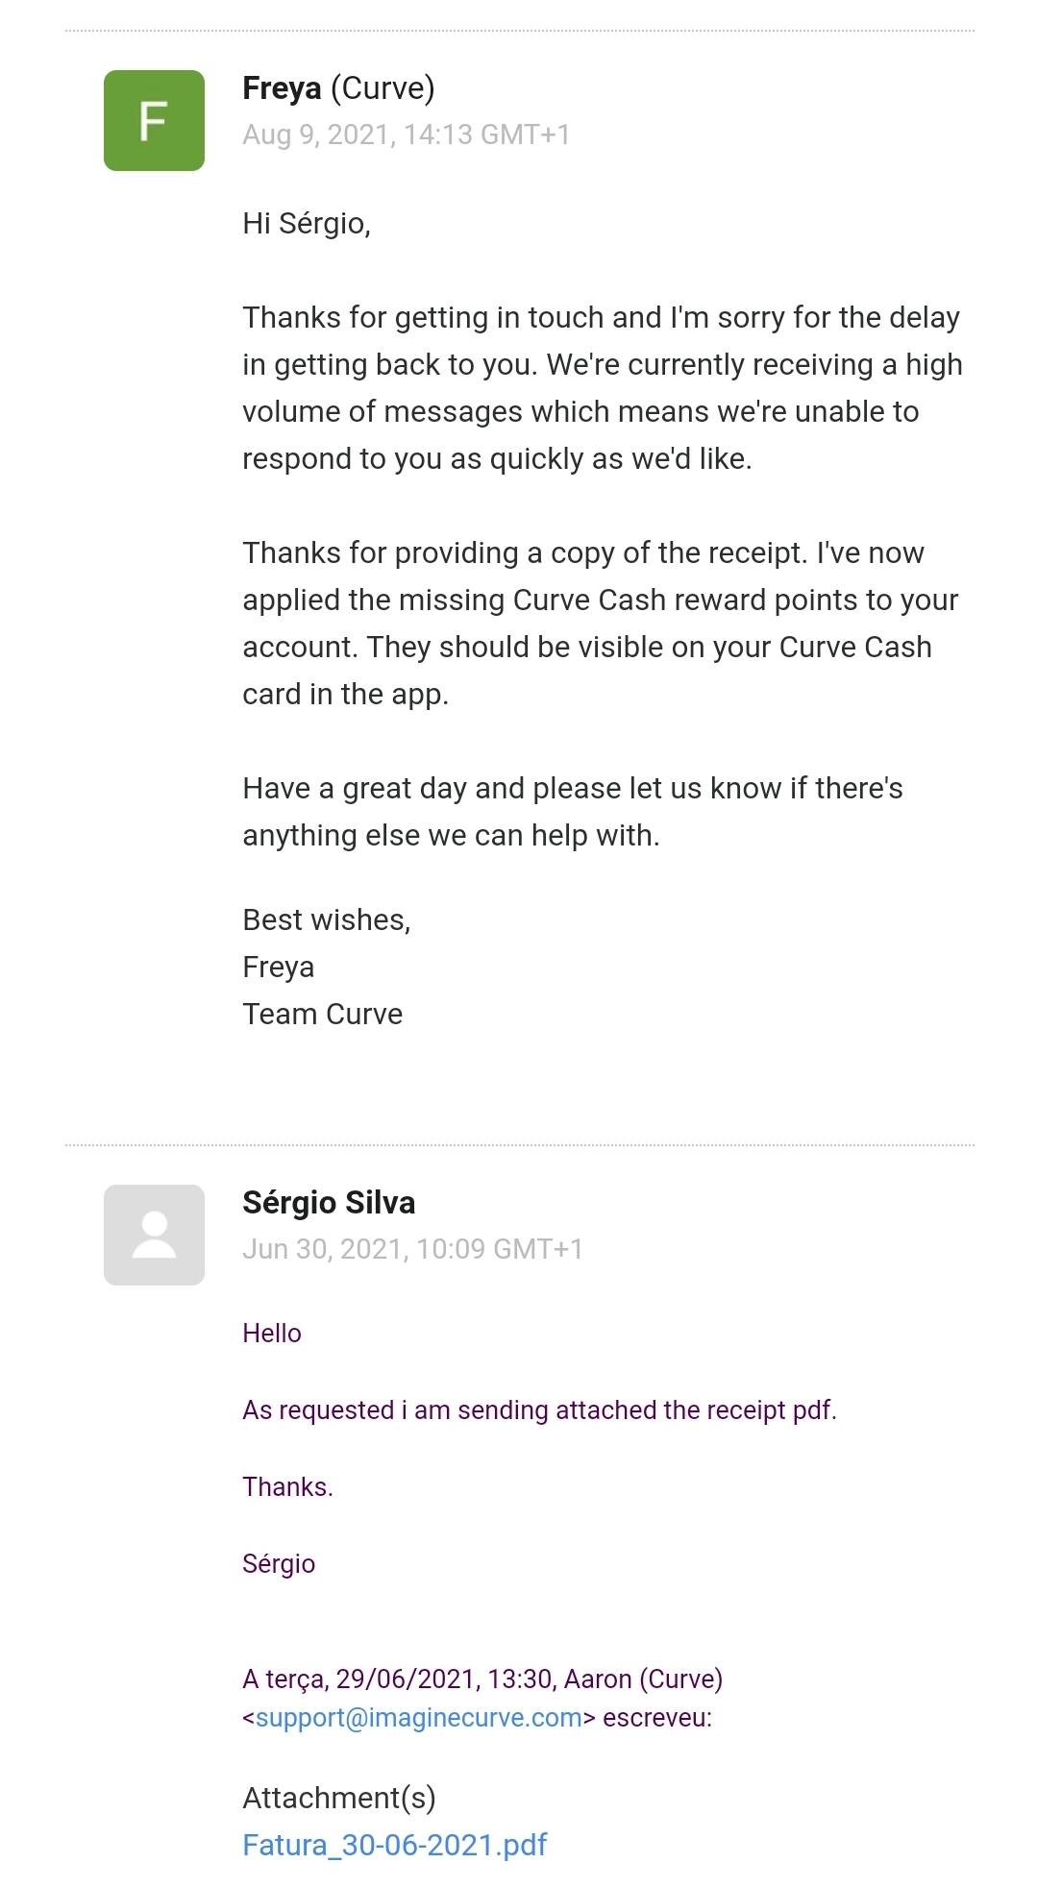
Task: Click the paragraph apologizing for the delay
Action: [602, 388]
